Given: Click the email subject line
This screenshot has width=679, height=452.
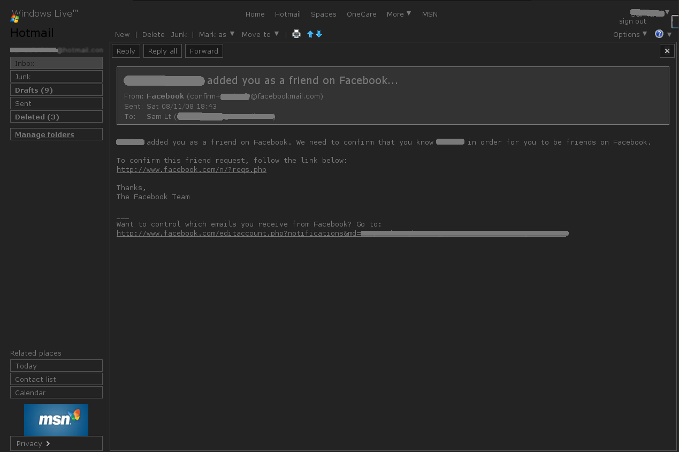Looking at the screenshot, I should (261, 81).
